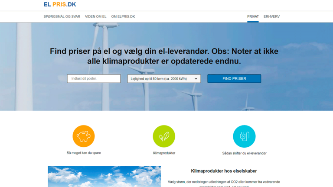The height and width of the screenshot is (187, 333).
Task: Open Spørgsmål og svar menu item
Action: pos(62,16)
